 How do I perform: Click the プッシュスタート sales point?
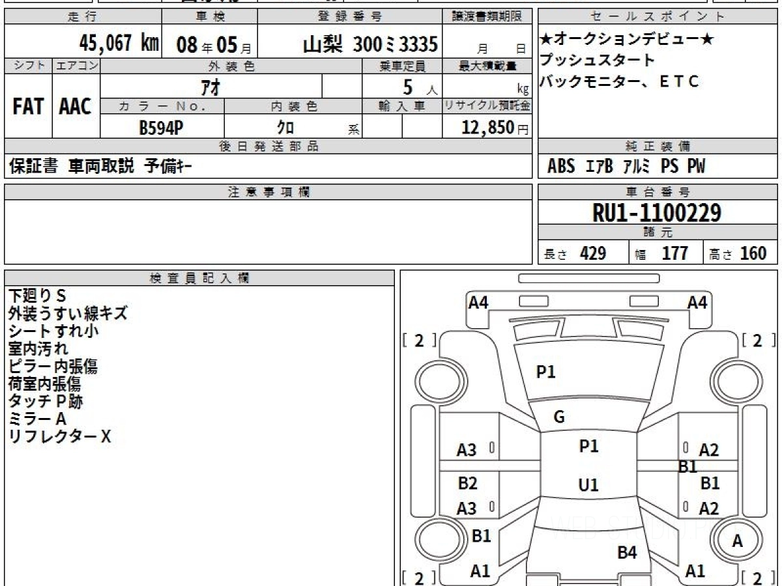pyautogui.click(x=597, y=60)
